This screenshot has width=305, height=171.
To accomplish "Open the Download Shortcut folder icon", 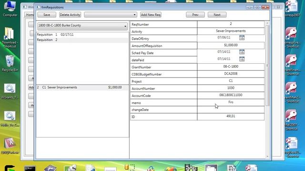I will click(10, 38).
